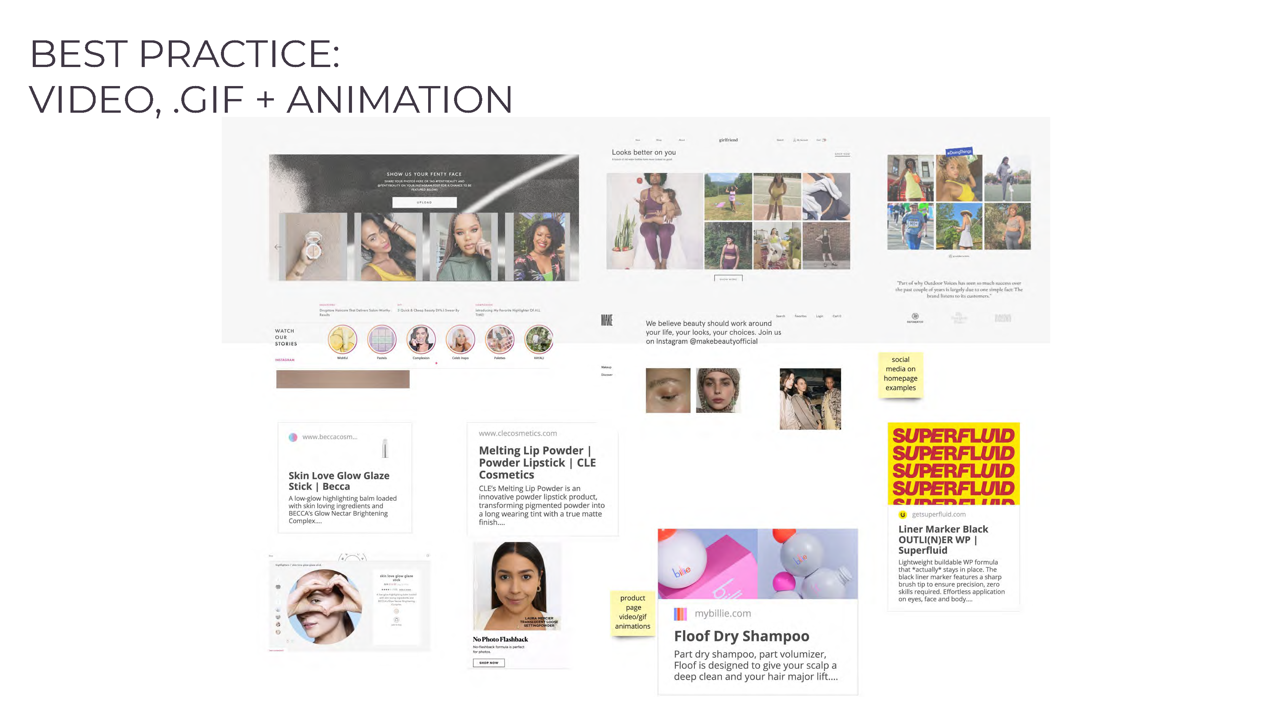Open Skin Love Glow Glaze Stick link
Image resolution: width=1270 pixels, height=714 pixels.
tap(339, 481)
